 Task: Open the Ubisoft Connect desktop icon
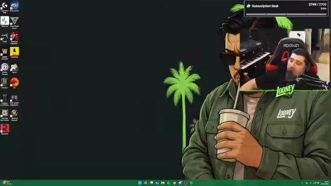click(x=5, y=69)
